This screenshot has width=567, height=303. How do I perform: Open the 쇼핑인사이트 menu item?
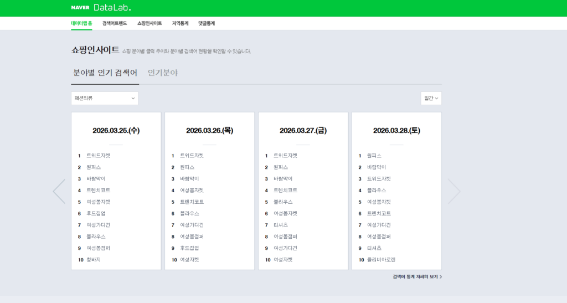coord(150,23)
